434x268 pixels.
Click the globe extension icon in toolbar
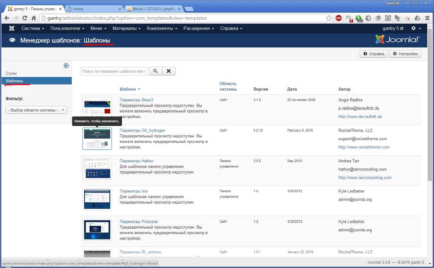click(x=368, y=18)
